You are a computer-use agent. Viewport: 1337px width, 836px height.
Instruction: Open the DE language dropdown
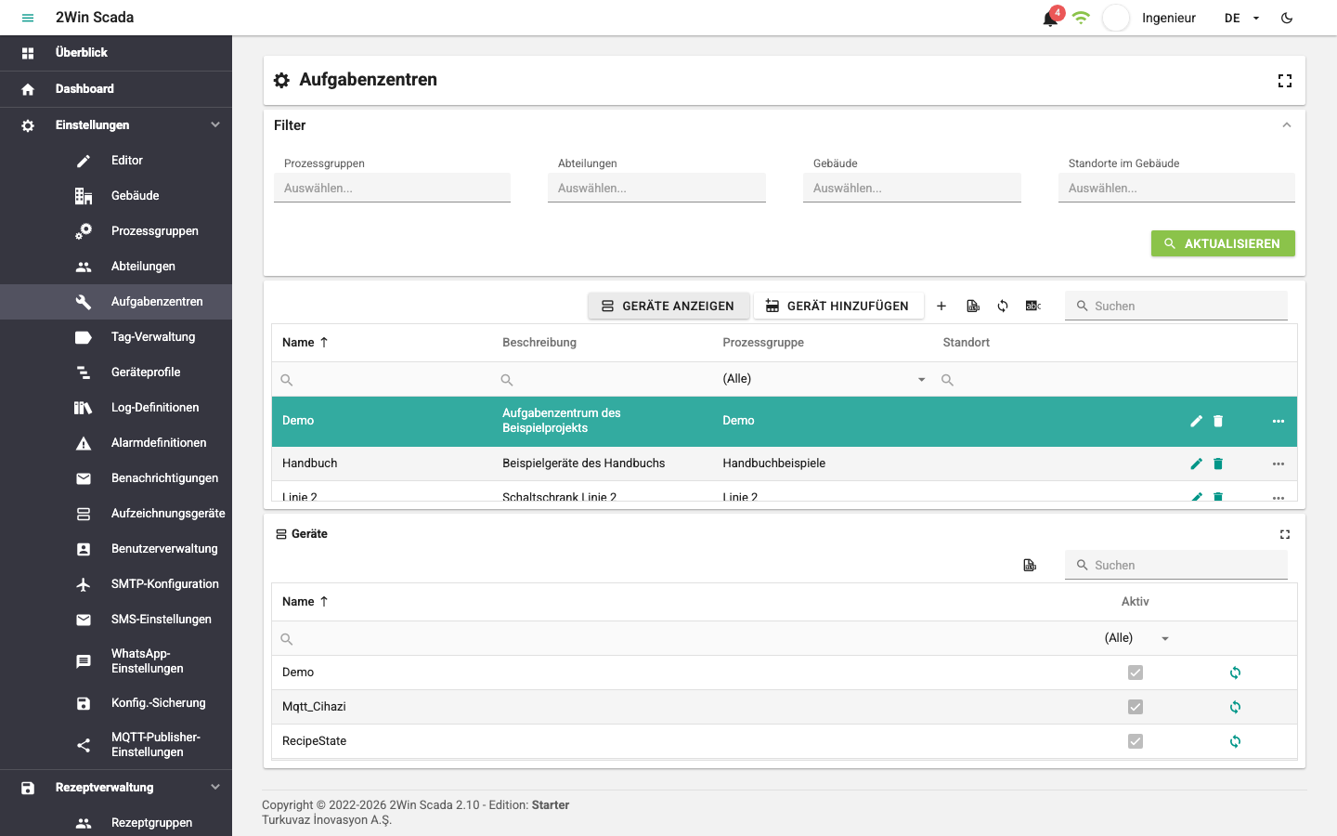tap(1242, 18)
